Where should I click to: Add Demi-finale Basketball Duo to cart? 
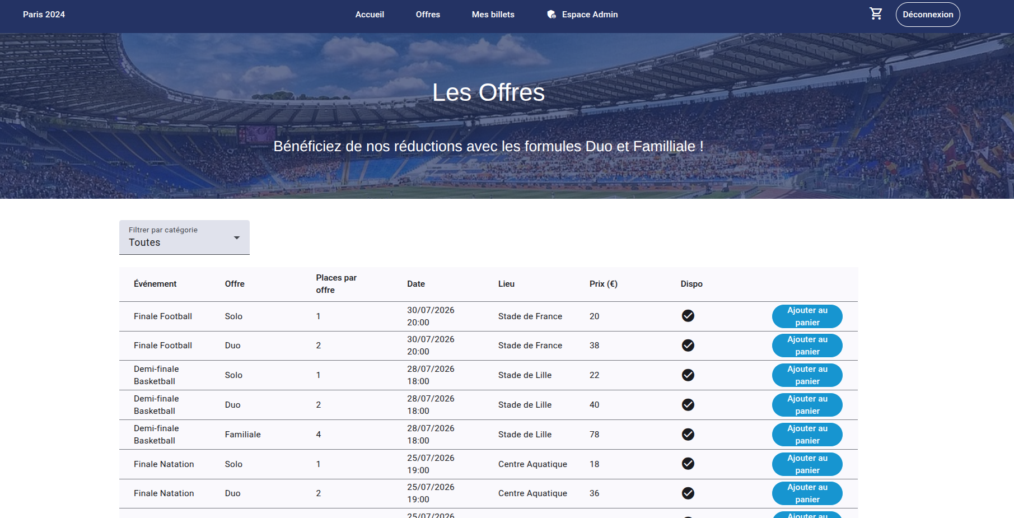click(807, 405)
